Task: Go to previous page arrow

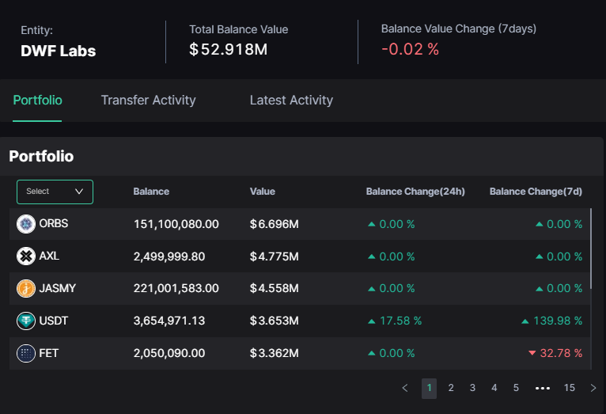Action: (405, 388)
